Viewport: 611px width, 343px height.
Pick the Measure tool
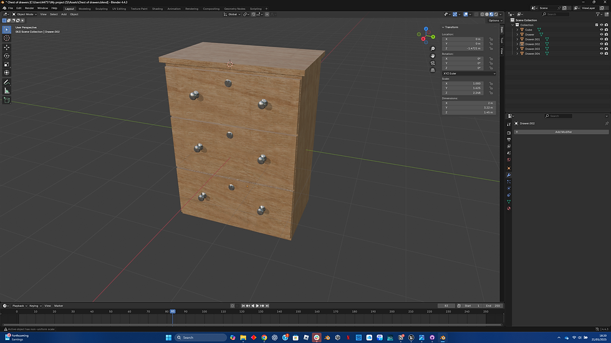point(7,90)
